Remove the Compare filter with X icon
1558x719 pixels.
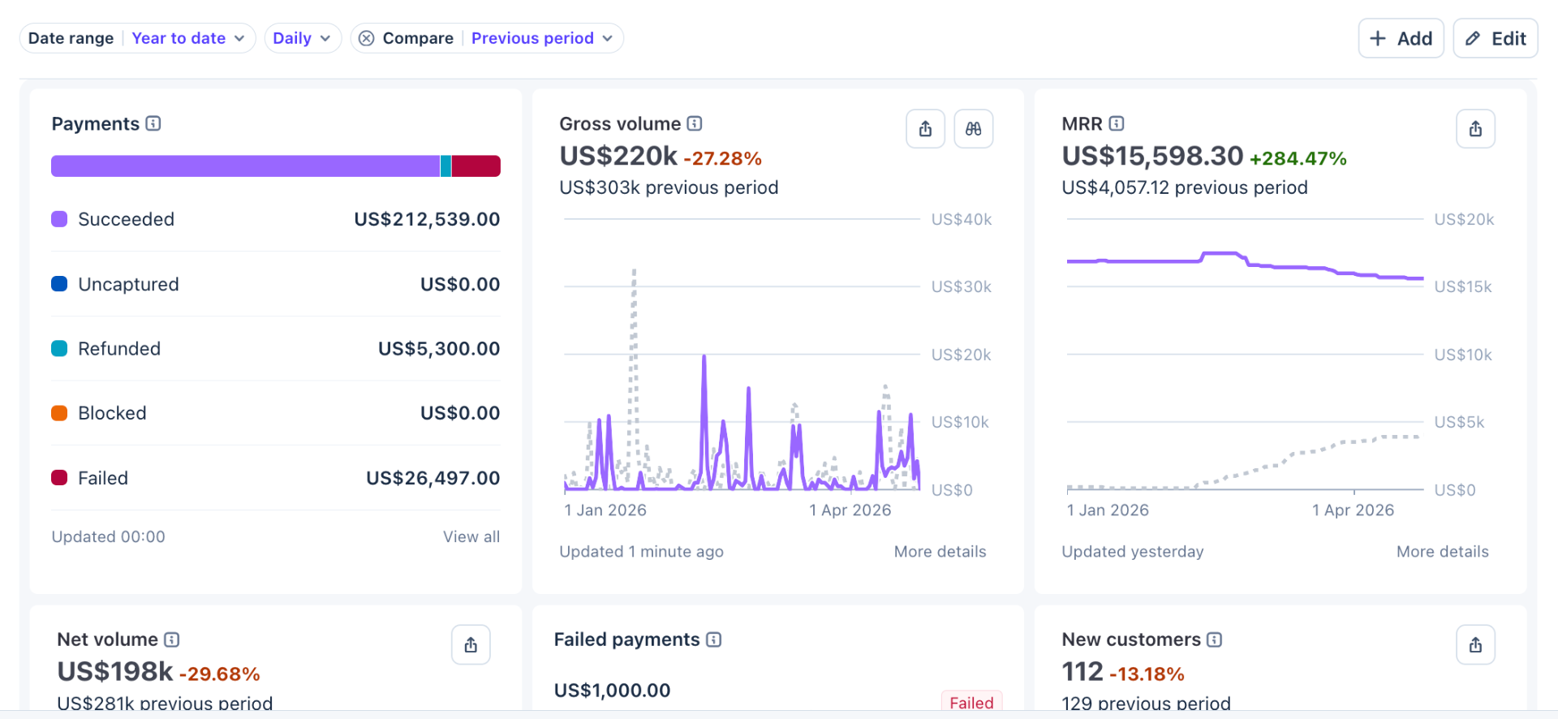tap(367, 38)
